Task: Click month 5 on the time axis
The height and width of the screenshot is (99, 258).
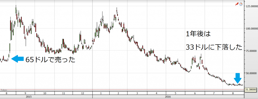Action: pyautogui.click(x=176, y=93)
